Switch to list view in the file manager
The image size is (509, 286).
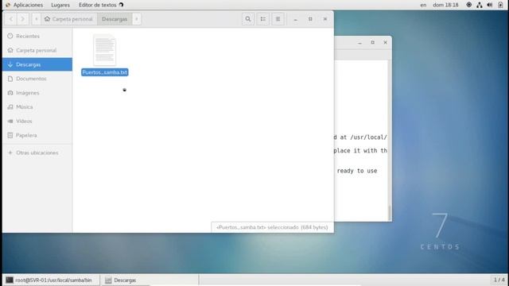[263, 19]
